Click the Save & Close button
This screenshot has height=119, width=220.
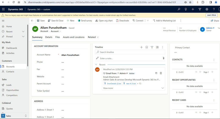pyautogui.click(x=55, y=21)
